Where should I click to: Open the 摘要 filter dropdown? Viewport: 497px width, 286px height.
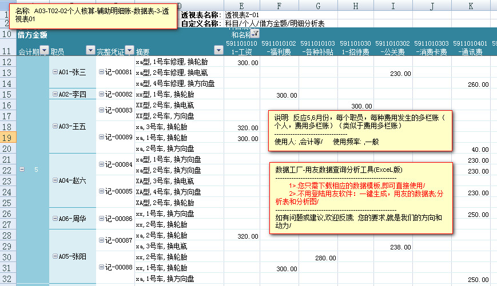pos(219,51)
